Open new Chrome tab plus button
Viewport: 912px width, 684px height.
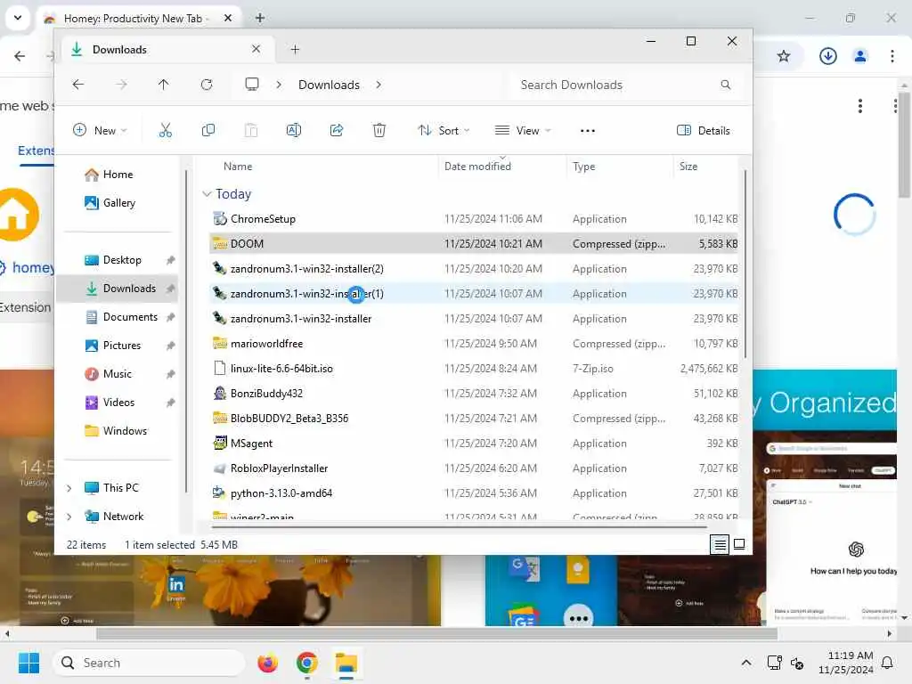(260, 18)
